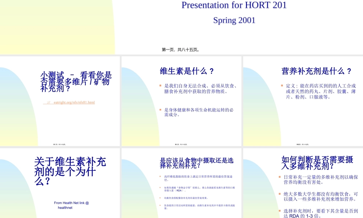
Task: Click the title 'Presentation for HORT 201'
Action: (234, 5)
